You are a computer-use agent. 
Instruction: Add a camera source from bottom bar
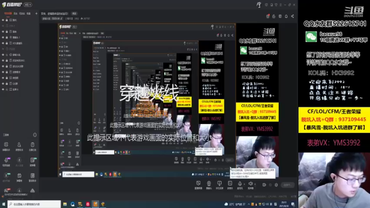[209, 185]
